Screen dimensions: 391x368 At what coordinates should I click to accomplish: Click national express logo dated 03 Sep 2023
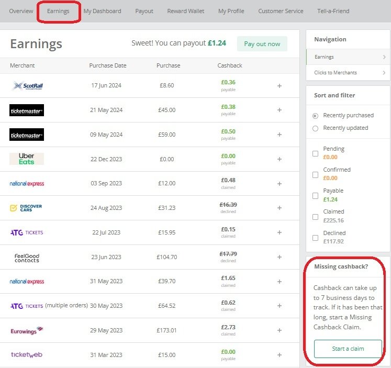27,184
